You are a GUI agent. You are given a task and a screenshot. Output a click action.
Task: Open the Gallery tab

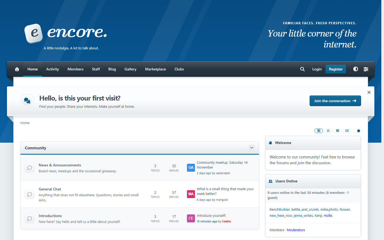click(130, 69)
